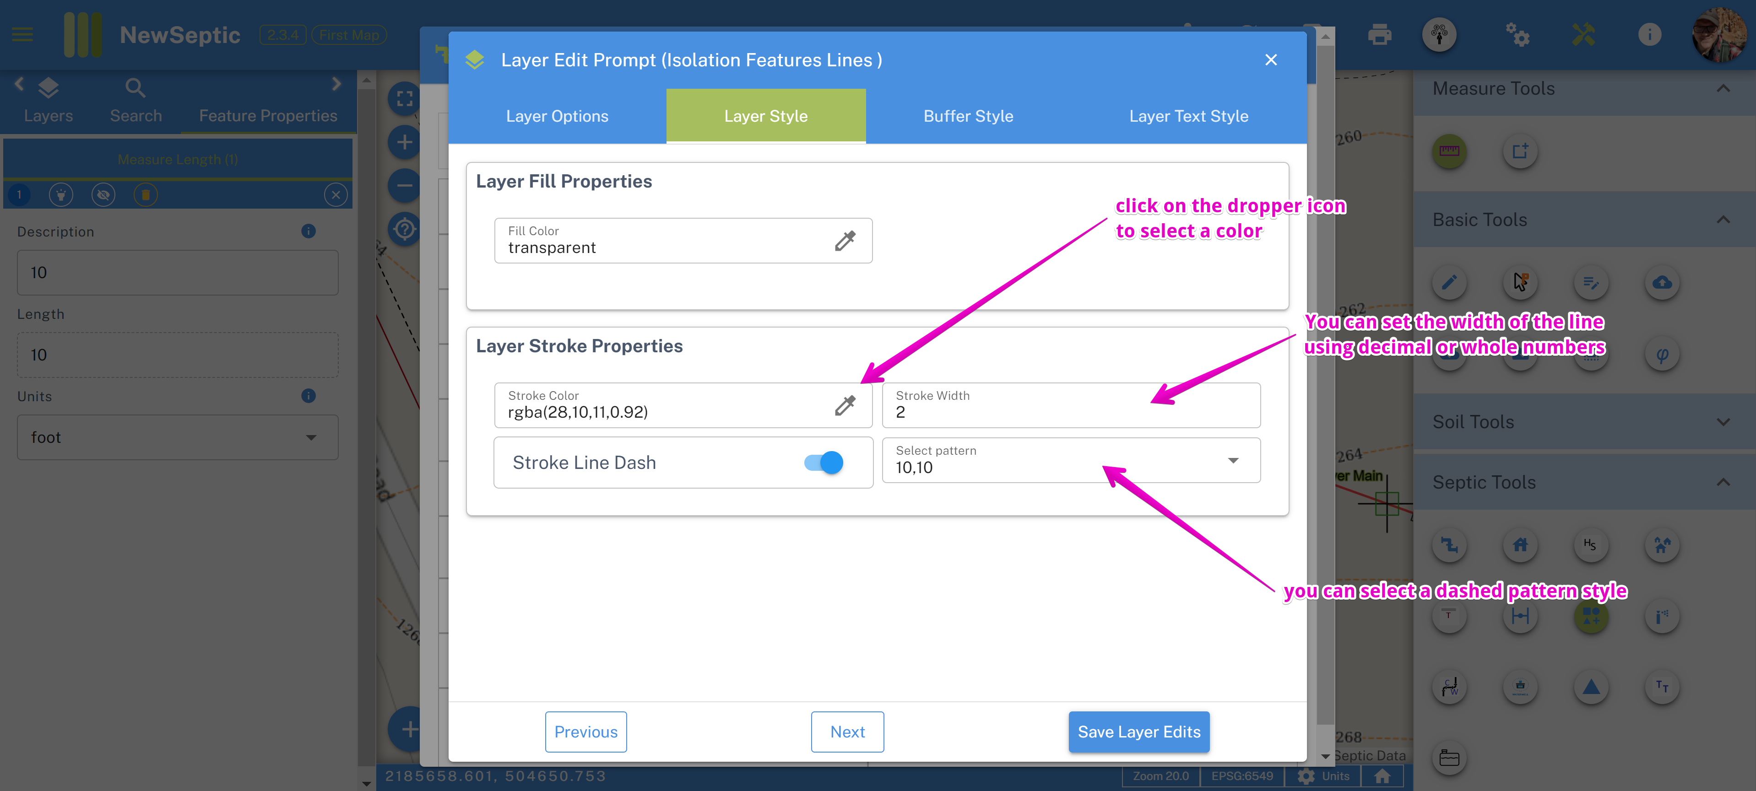Click the Fill Color transparent field
The height and width of the screenshot is (791, 1756).
tap(683, 241)
